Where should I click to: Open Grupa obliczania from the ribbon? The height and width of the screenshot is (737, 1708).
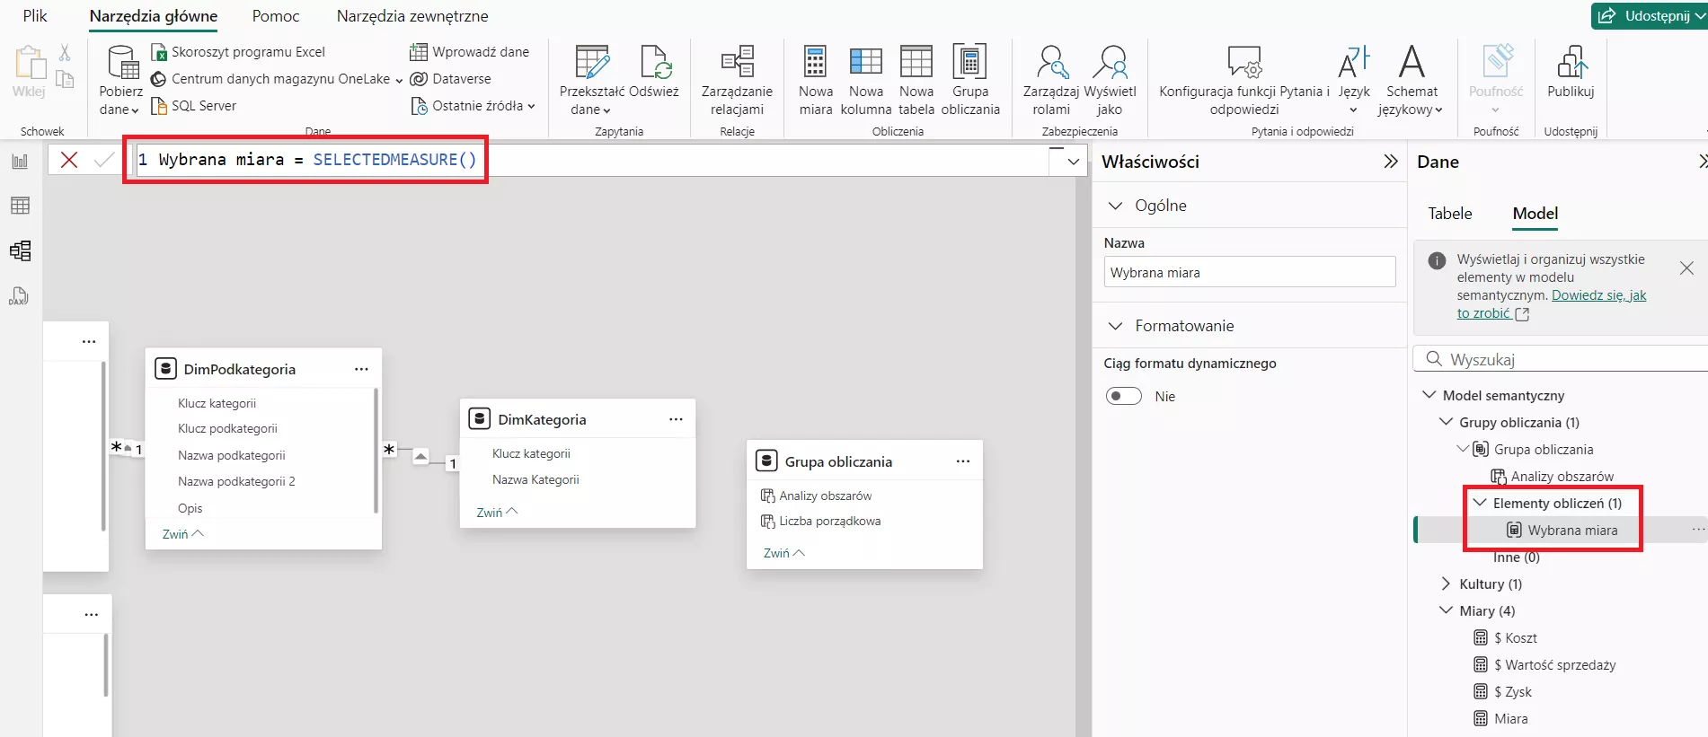click(x=969, y=63)
